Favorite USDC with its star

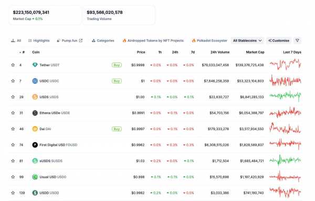click(x=13, y=81)
